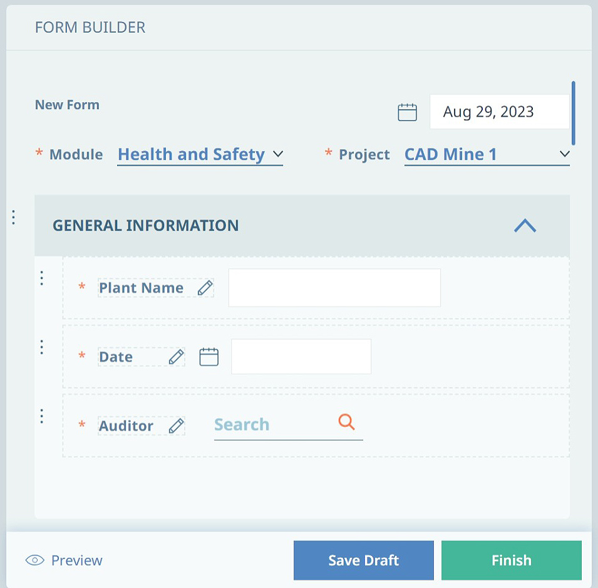
Task: Click the empty Date input box
Action: coord(301,357)
